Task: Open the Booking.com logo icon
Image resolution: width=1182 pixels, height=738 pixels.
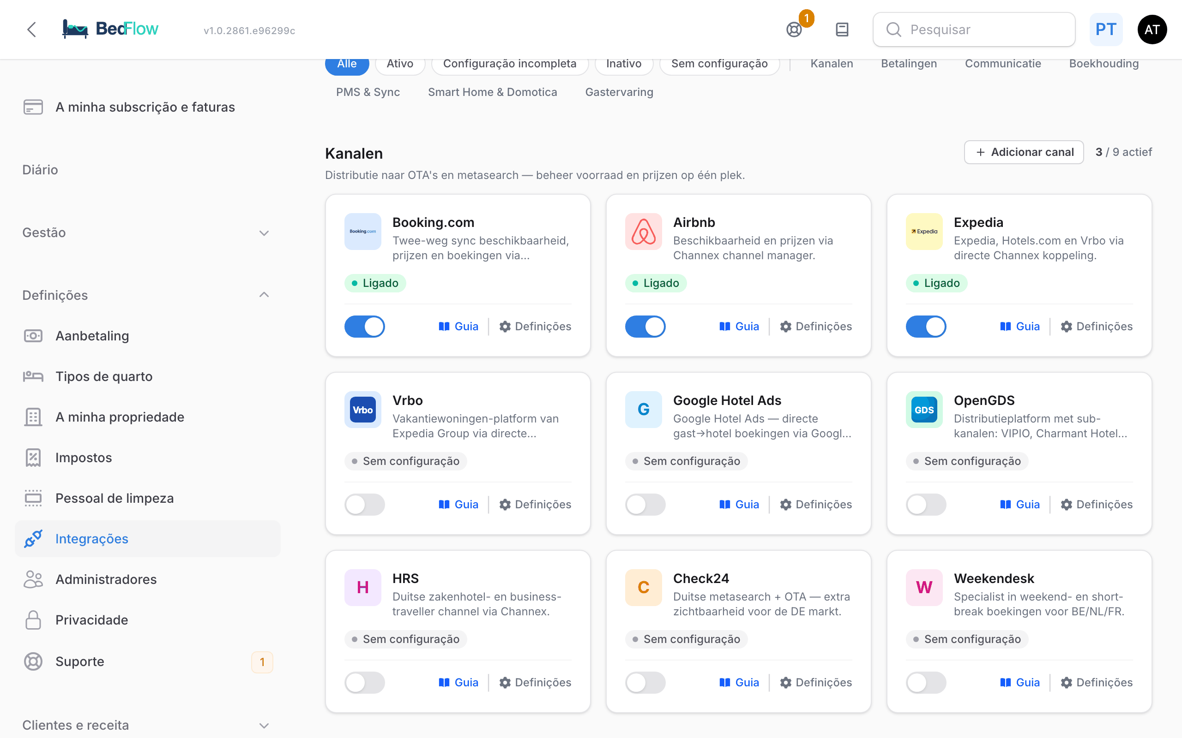Action: click(x=362, y=232)
